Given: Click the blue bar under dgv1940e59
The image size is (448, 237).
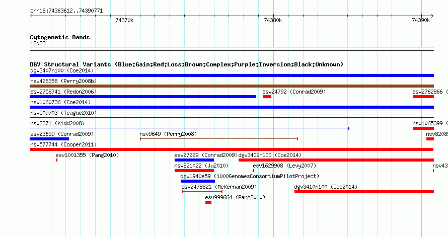Looking at the screenshot, I should (198, 181).
